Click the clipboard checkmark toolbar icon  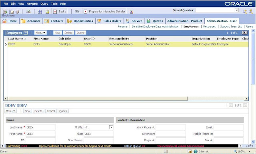coord(47,12)
